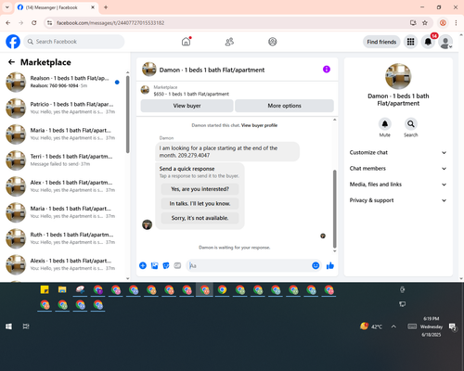Screen dimensions: 464x371
Task: Open the emoji picker icon
Action: 316,265
